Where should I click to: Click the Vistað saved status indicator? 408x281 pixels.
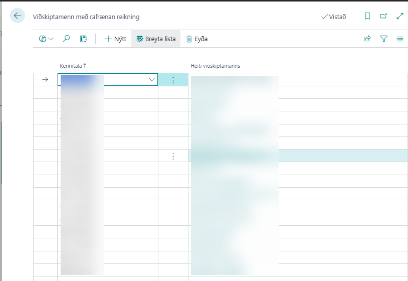(333, 17)
